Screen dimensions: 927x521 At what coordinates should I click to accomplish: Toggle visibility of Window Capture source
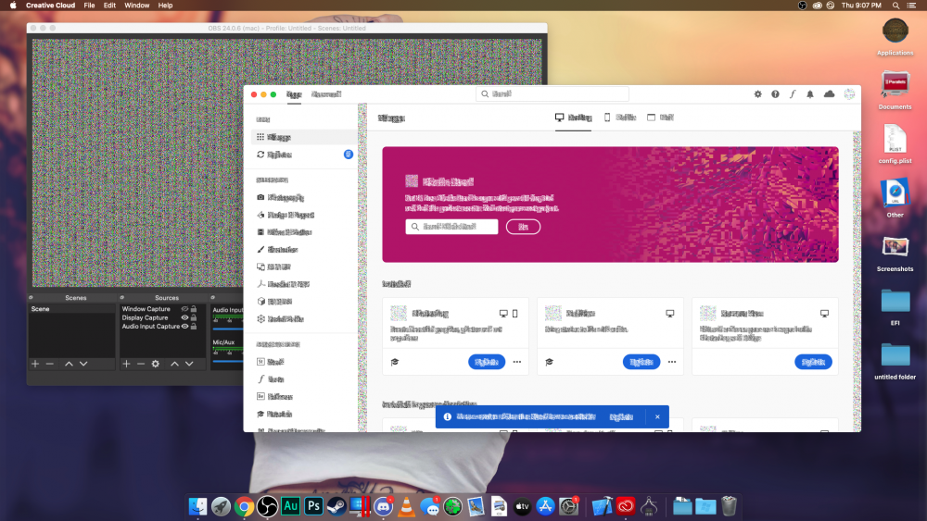click(x=184, y=309)
